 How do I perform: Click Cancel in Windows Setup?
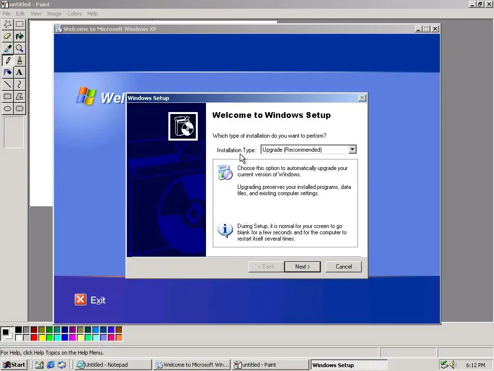pyautogui.click(x=343, y=267)
